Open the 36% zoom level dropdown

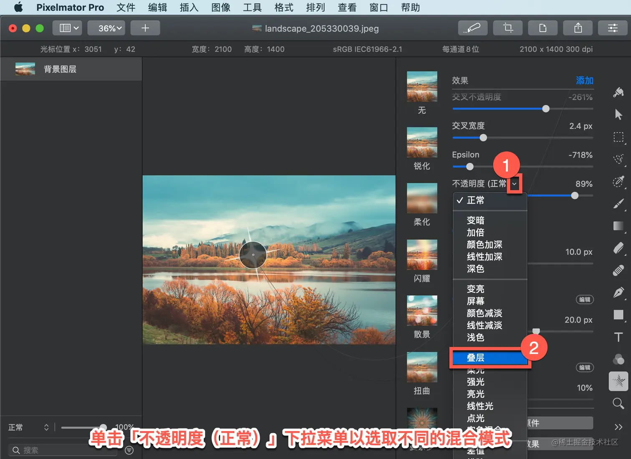click(106, 28)
